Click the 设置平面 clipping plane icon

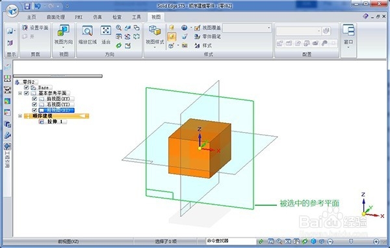point(25,27)
